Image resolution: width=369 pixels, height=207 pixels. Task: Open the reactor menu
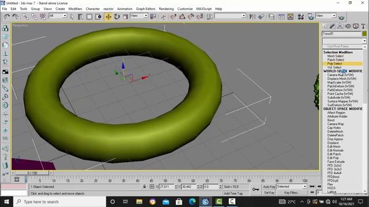point(108,9)
